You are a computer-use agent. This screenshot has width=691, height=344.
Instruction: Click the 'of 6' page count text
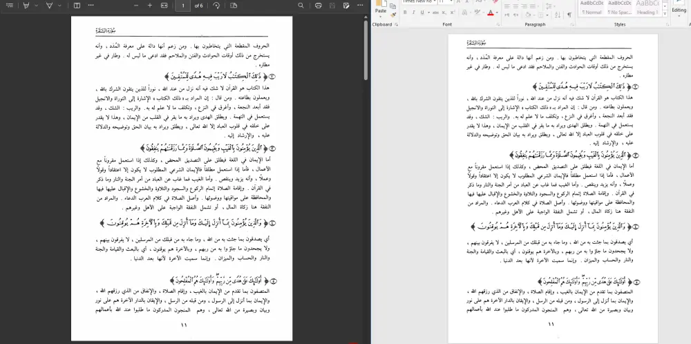pos(198,6)
